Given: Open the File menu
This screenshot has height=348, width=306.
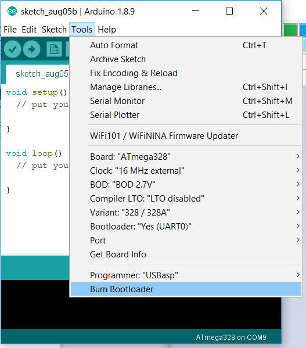Looking at the screenshot, I should pyautogui.click(x=10, y=30).
